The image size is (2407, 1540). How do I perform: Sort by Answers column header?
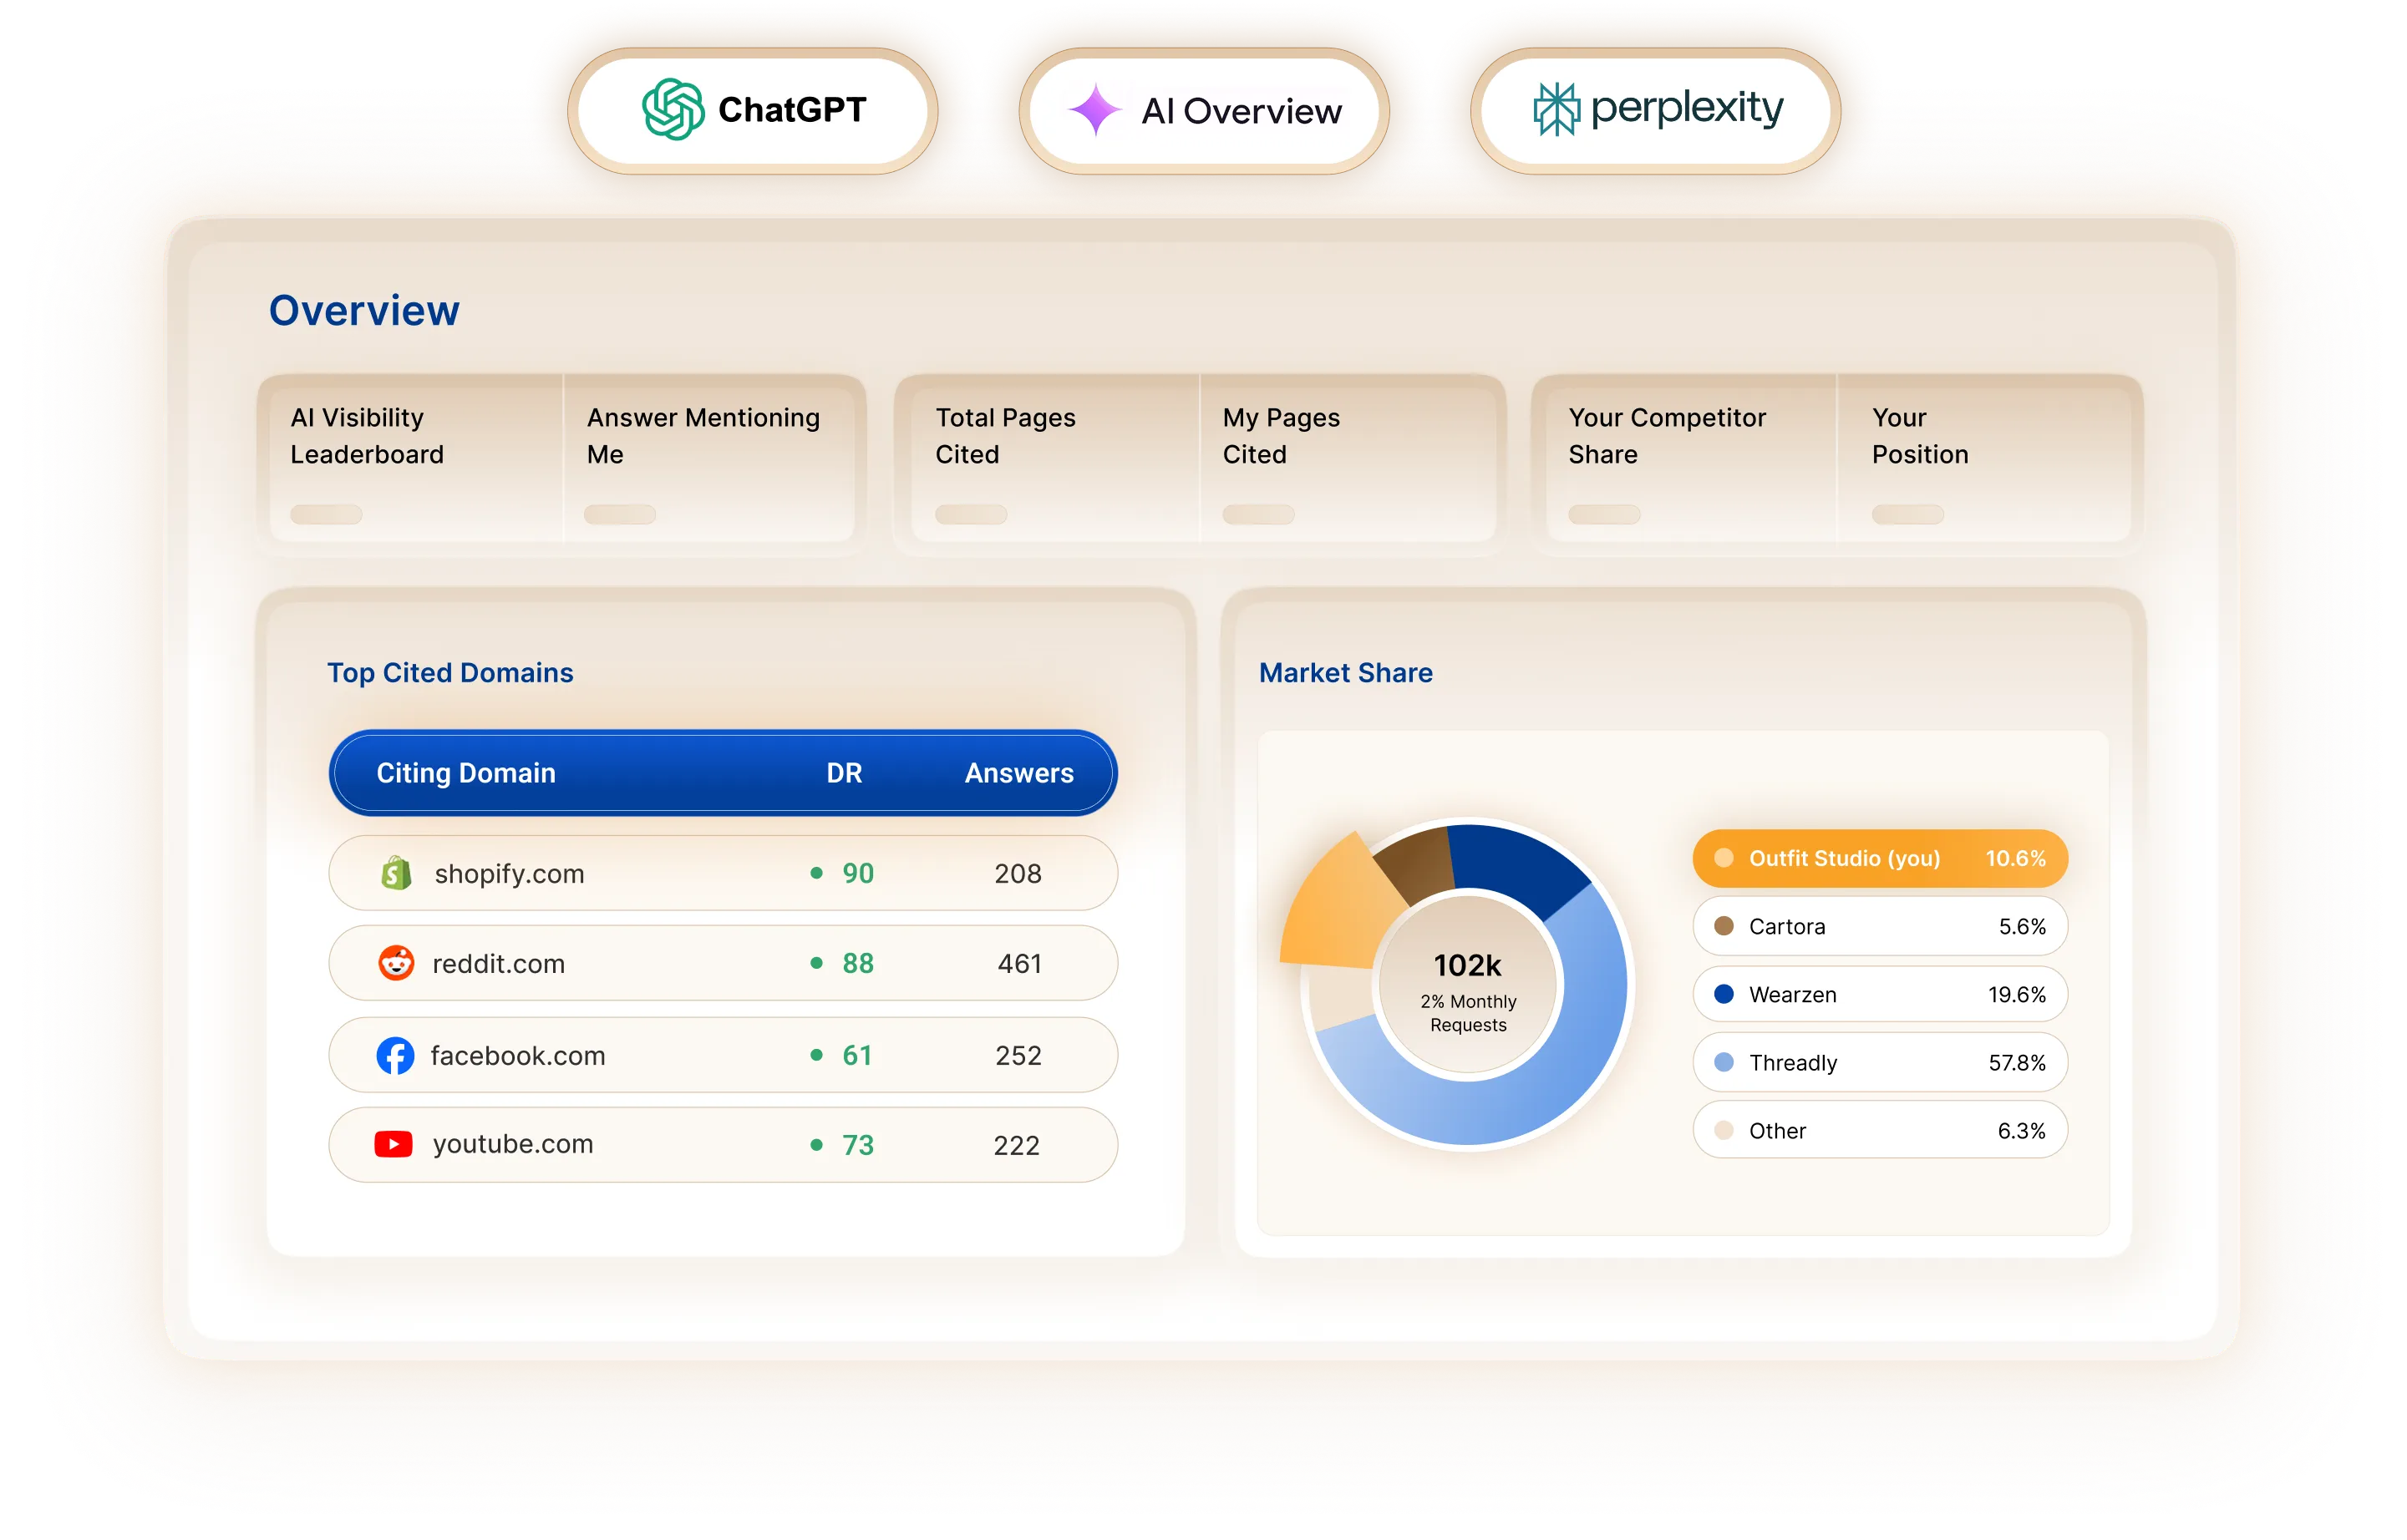tap(1018, 773)
